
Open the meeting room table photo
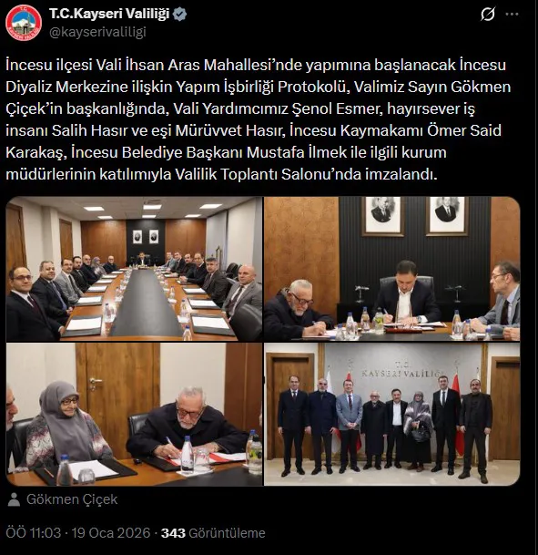click(135, 269)
